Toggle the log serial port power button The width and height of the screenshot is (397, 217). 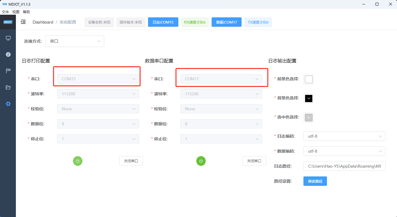point(78,161)
